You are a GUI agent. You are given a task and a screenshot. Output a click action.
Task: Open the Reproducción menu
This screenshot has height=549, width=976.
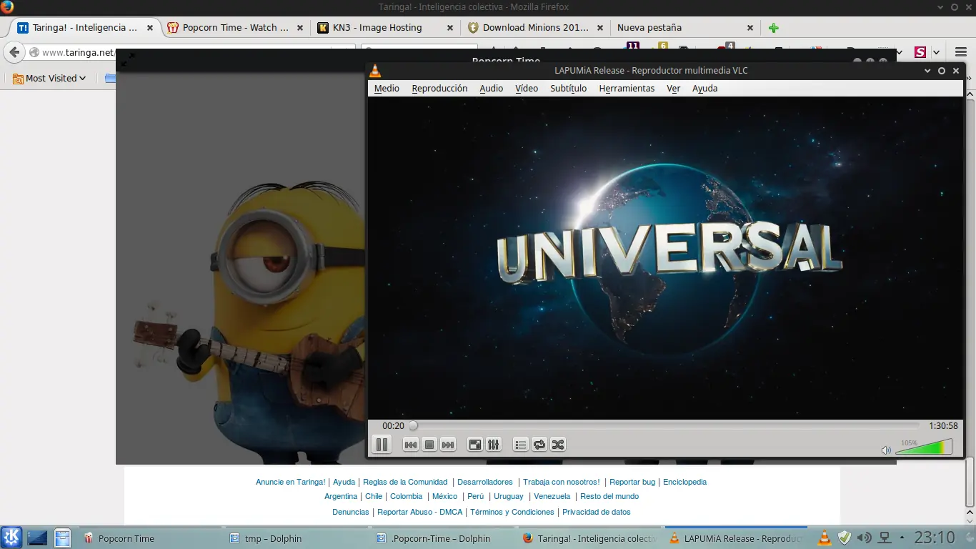tap(439, 89)
